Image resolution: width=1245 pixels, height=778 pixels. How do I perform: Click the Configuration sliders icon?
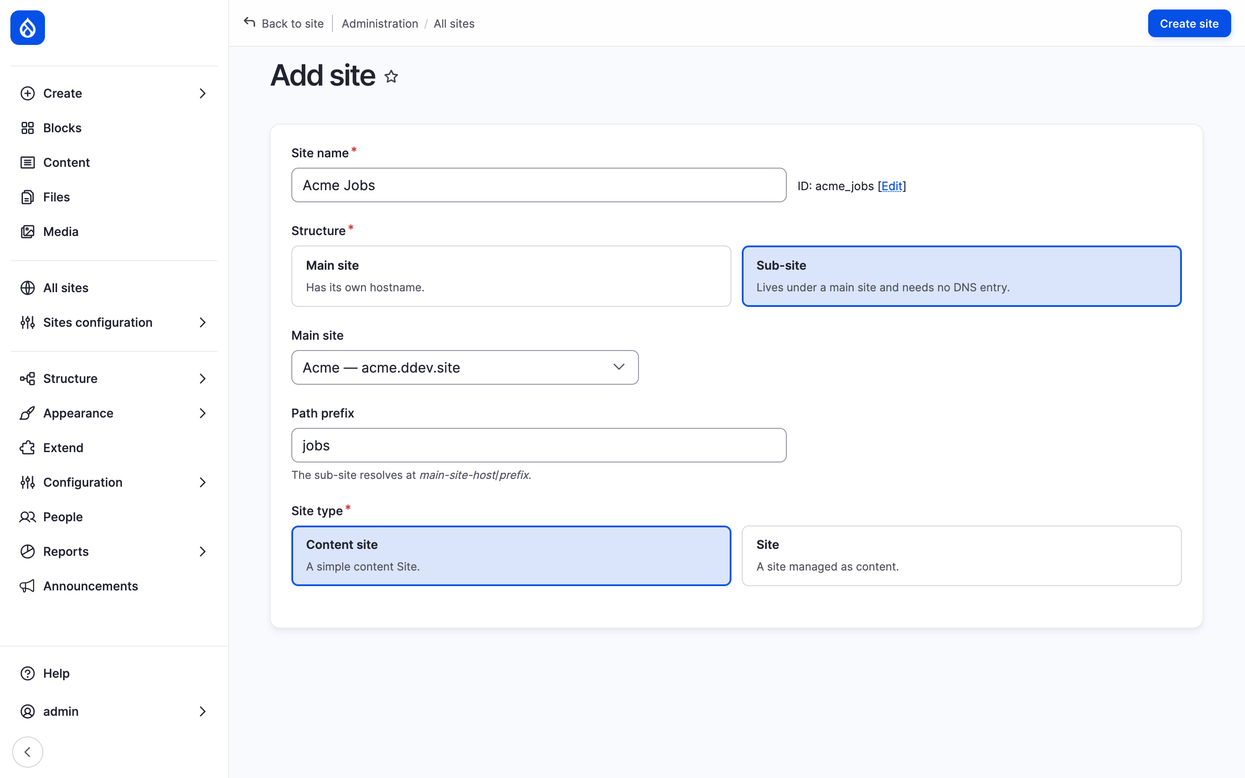tap(28, 482)
